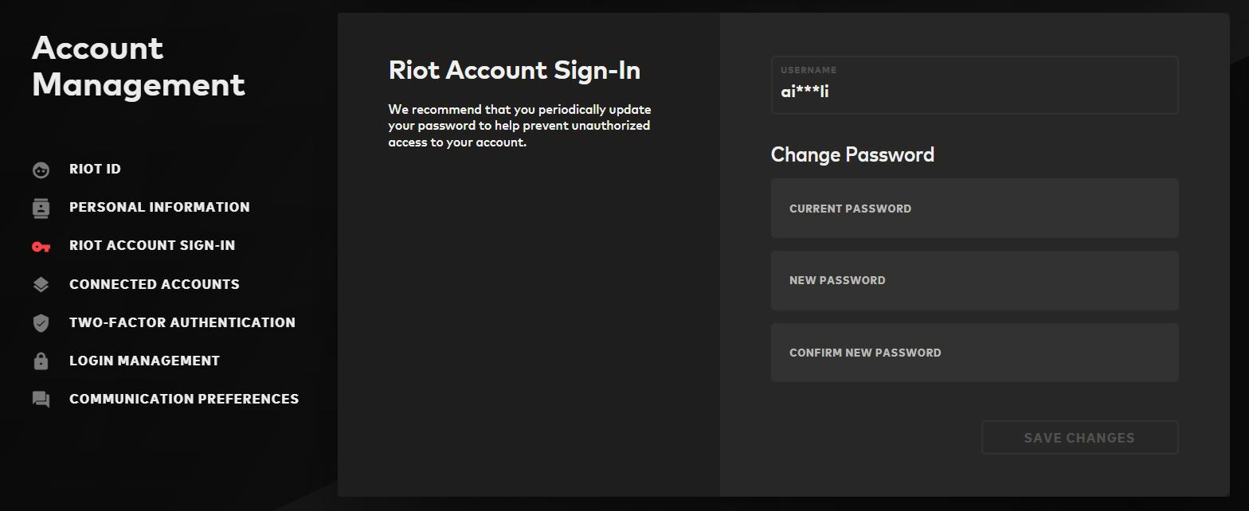Navigate to TWO-FACTOR AUTHENTICATION
Image resolution: width=1249 pixels, height=511 pixels.
pos(182,322)
